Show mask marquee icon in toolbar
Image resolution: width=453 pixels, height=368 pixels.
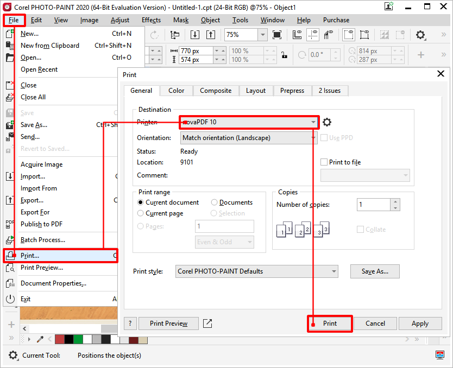click(x=349, y=35)
